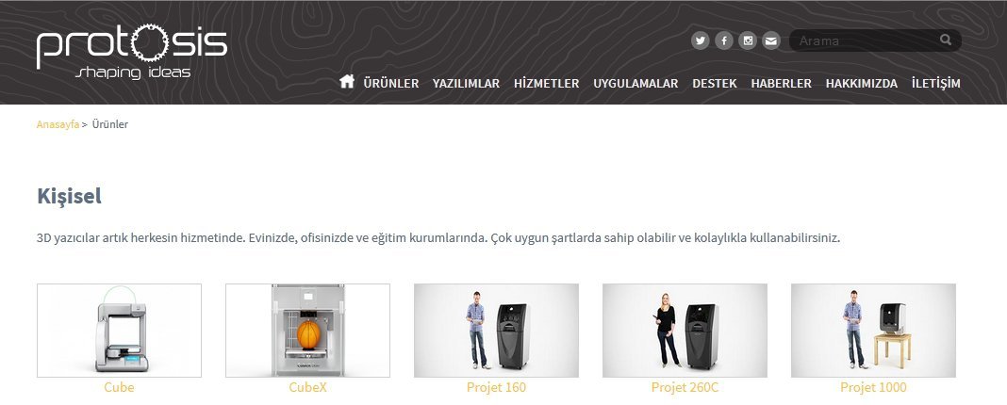Image resolution: width=1007 pixels, height=405 pixels.
Task: Open the Projet 260C link
Action: 685,388
